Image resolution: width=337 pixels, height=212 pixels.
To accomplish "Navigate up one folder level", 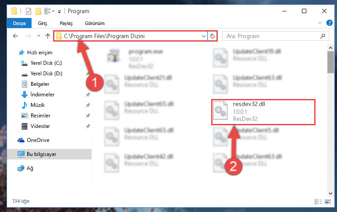I will coord(48,36).
